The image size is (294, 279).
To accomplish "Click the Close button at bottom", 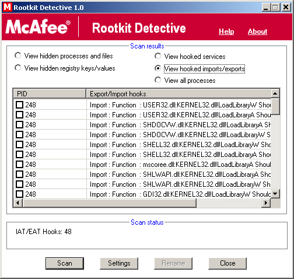I will click(x=228, y=263).
